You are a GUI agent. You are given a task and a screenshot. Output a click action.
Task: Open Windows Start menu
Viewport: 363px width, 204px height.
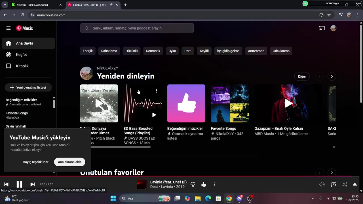point(113,198)
